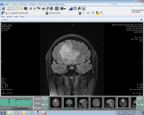The width and height of the screenshot is (144, 115).
Task: Open the layout dropdown with black arrow
Action: (x=65, y=9)
